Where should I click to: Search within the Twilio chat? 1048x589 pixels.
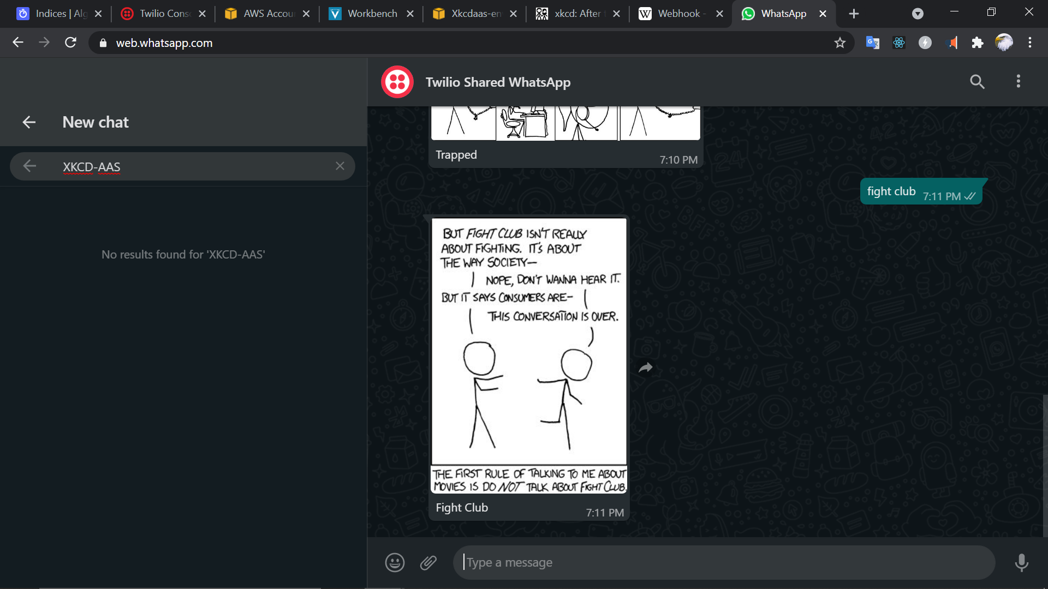(x=977, y=82)
